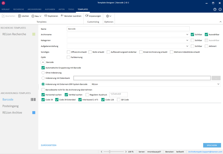Click the Löschen trash icon
The image size is (223, 154).
pyautogui.click(x=19, y=16)
